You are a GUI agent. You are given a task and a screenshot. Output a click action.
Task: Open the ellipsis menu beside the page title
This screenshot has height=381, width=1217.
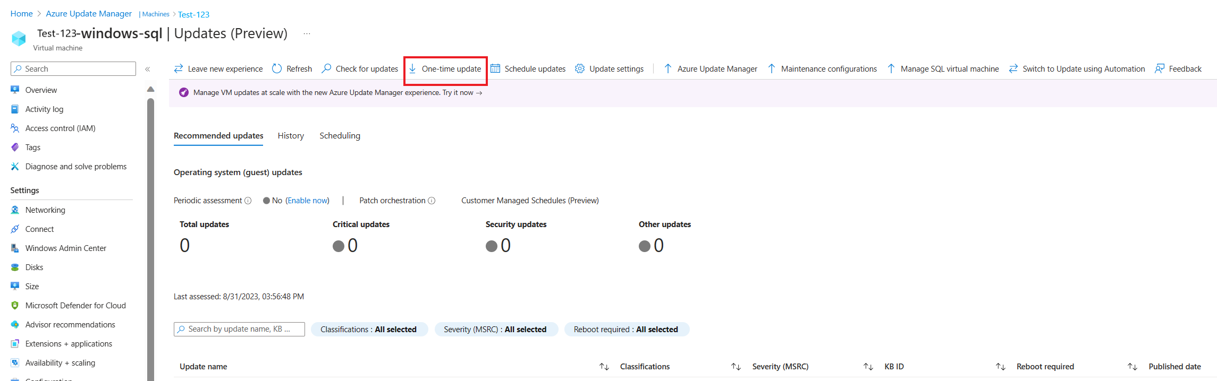coord(307,33)
